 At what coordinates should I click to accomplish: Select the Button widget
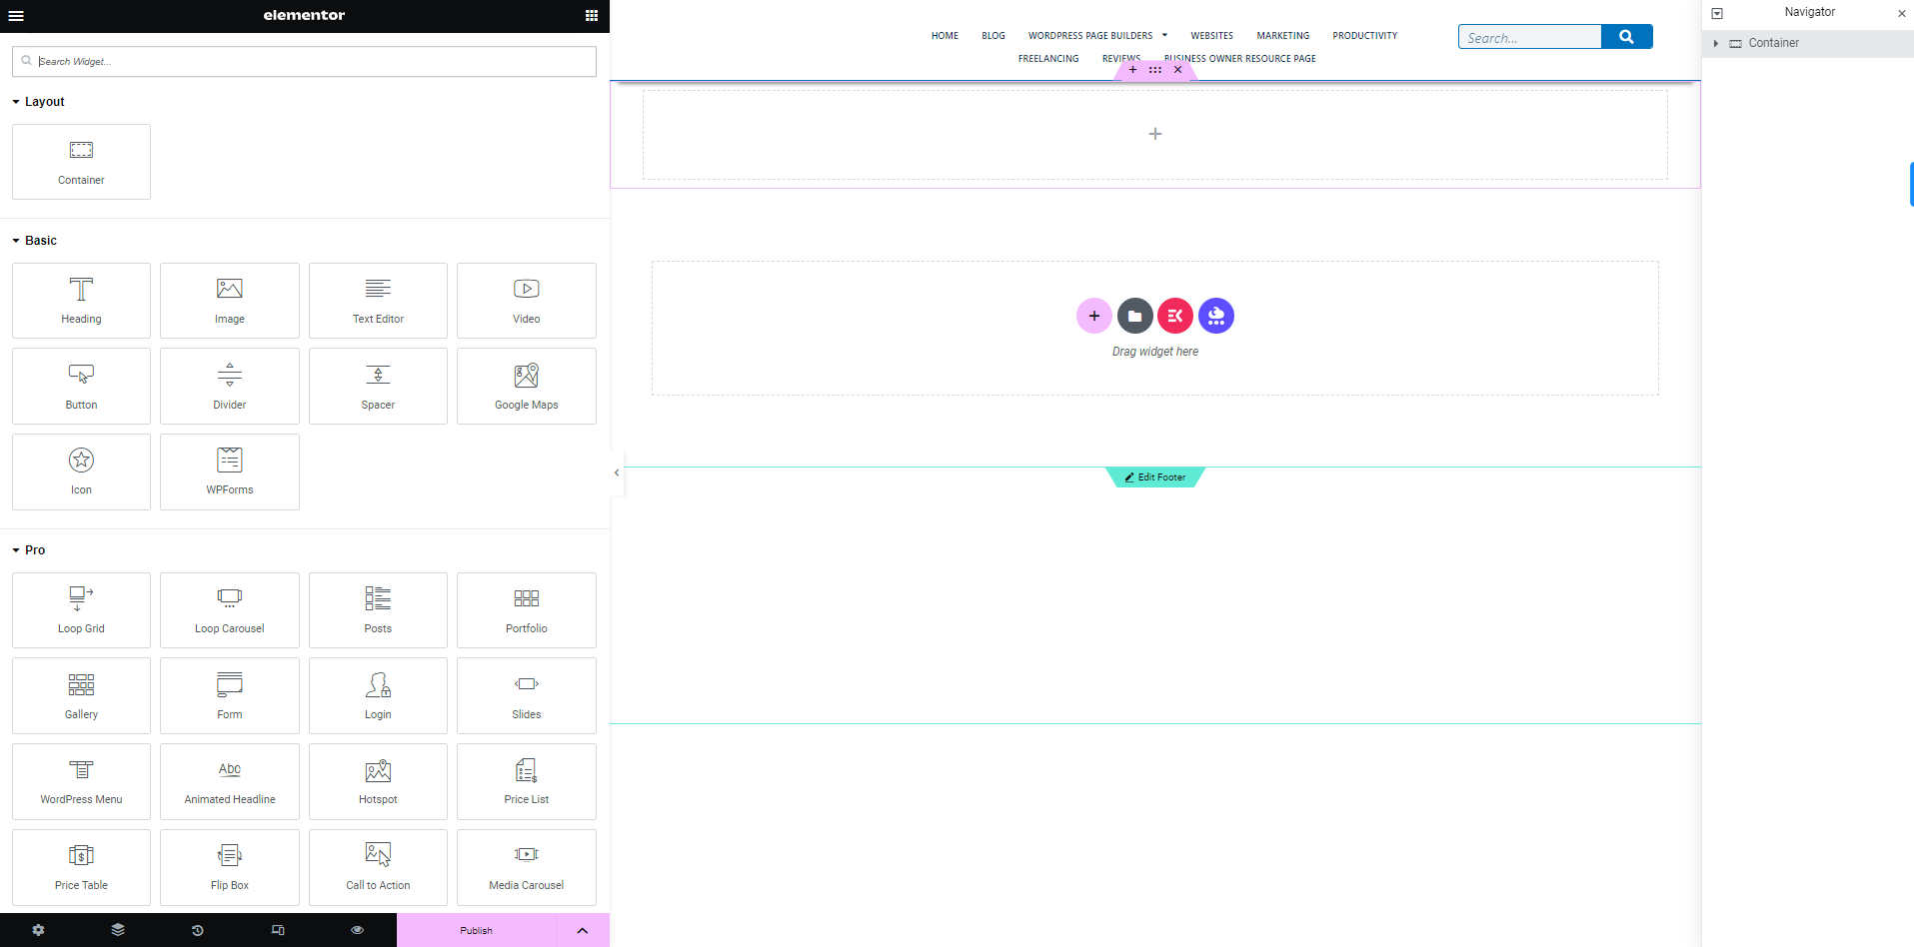point(81,387)
